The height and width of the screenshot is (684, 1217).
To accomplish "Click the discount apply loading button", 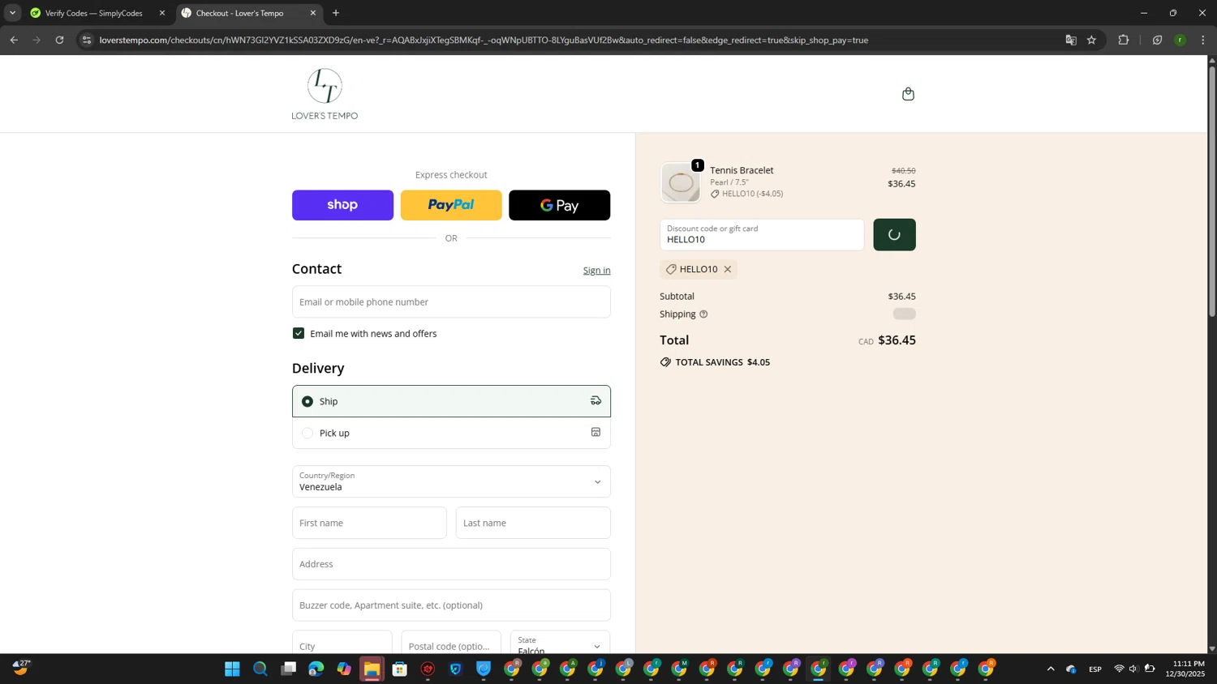I will point(894,235).
